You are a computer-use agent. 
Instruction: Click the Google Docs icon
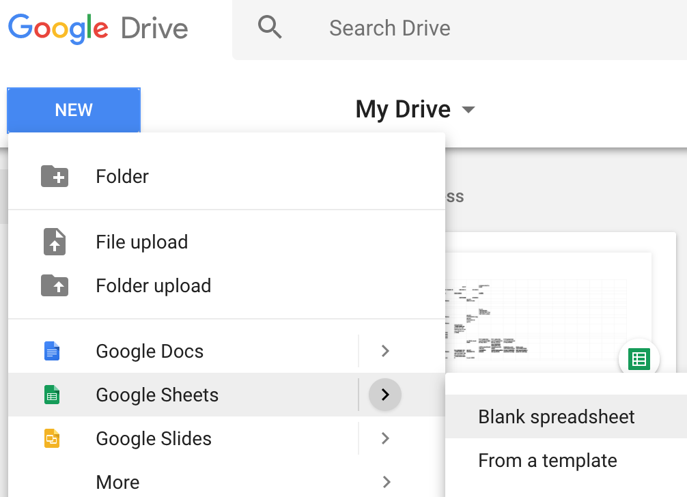pos(53,351)
